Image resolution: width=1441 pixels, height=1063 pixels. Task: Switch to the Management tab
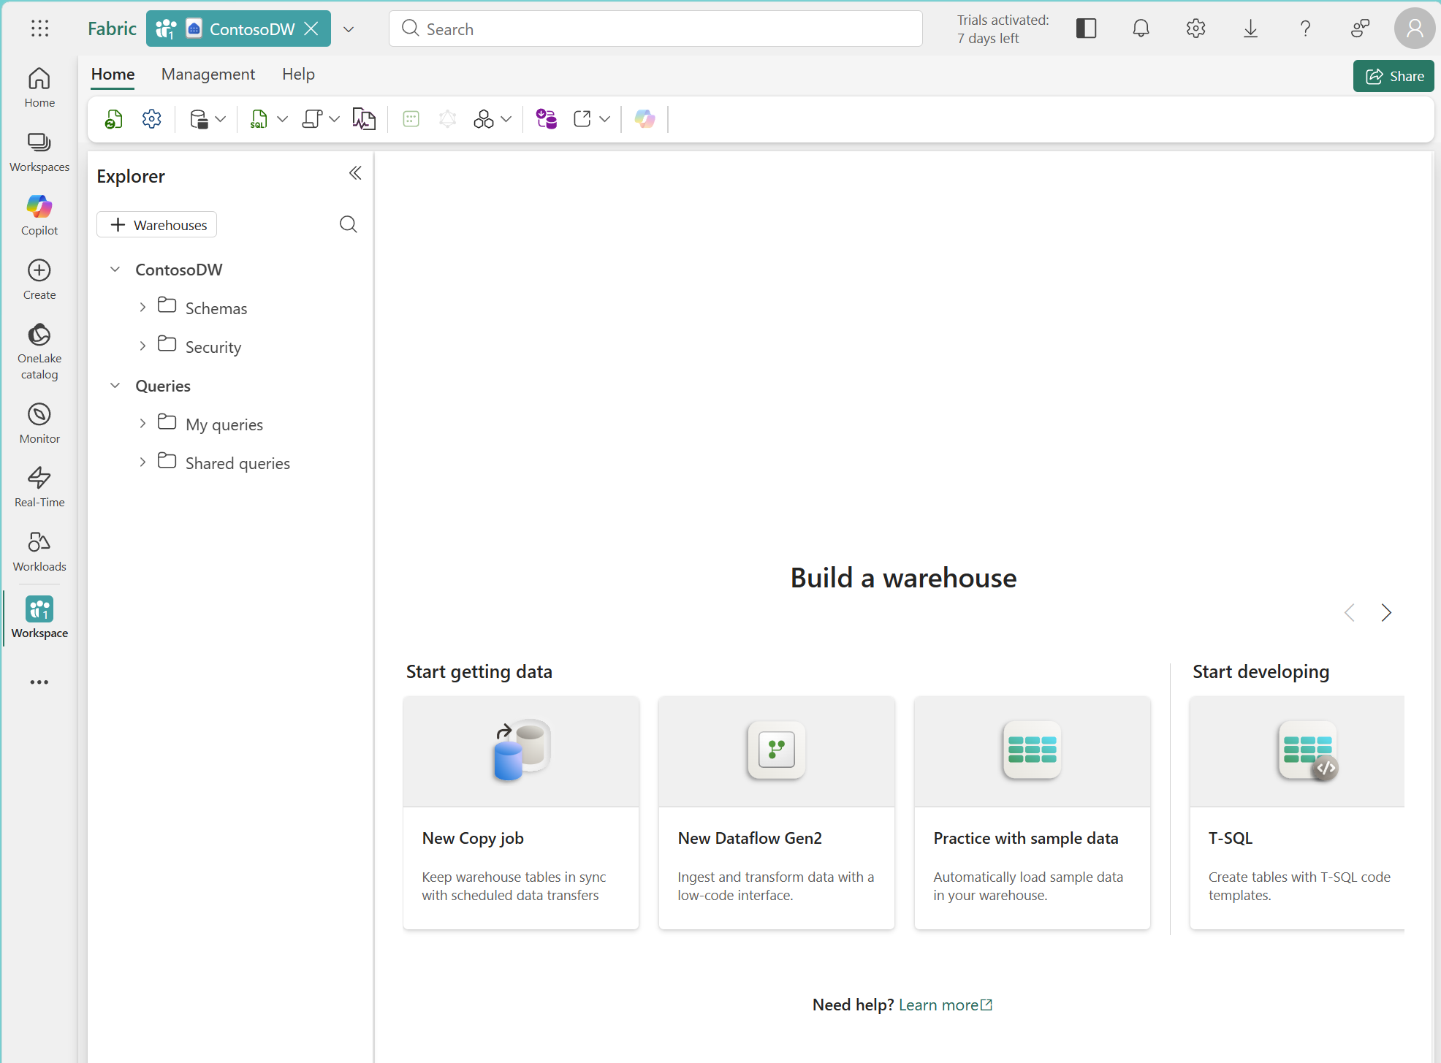208,74
